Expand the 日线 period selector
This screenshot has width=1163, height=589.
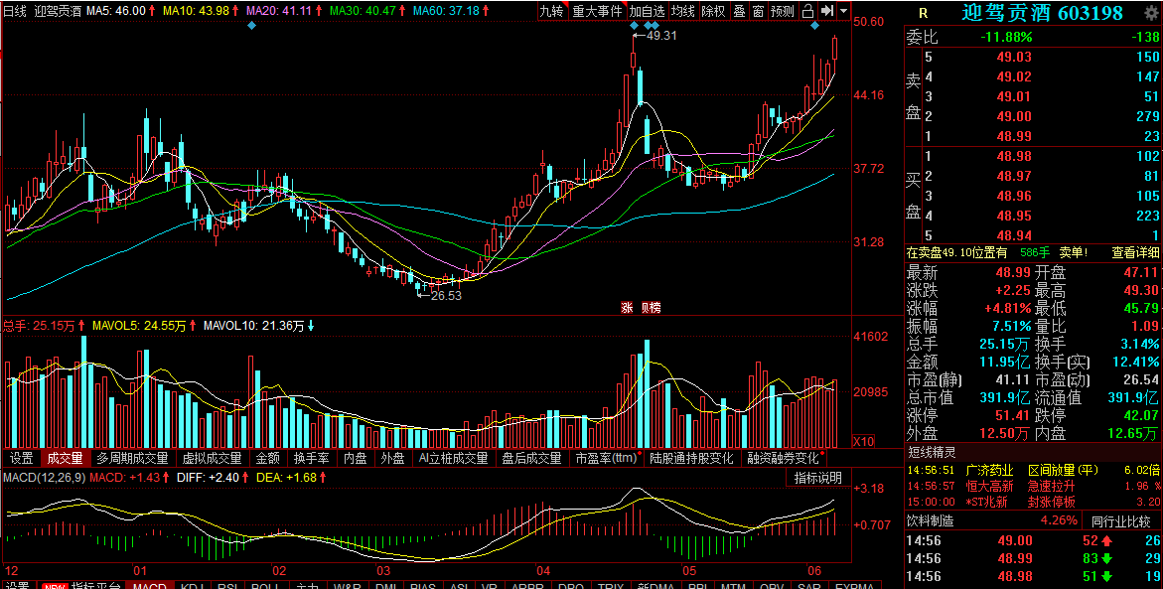click(15, 11)
